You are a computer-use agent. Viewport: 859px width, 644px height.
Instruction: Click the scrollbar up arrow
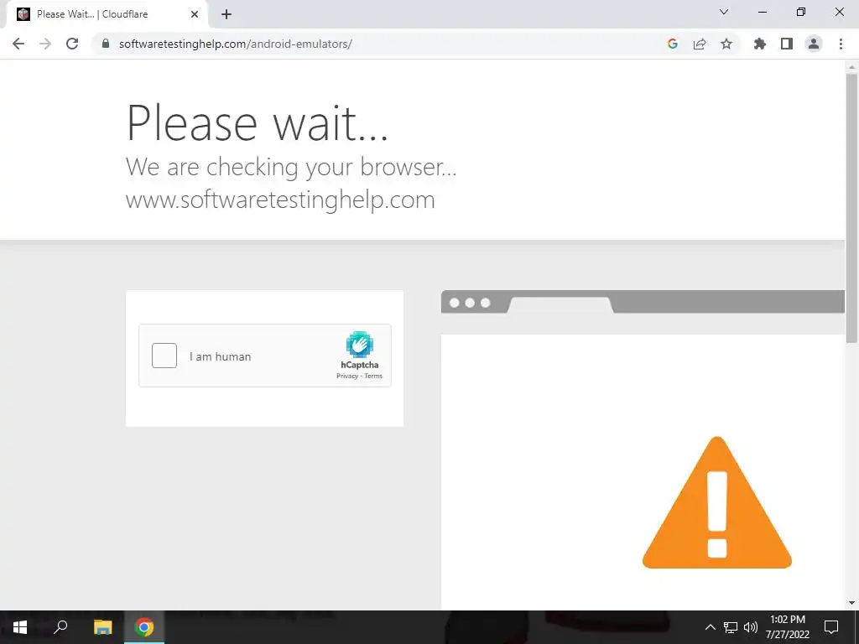(x=851, y=67)
